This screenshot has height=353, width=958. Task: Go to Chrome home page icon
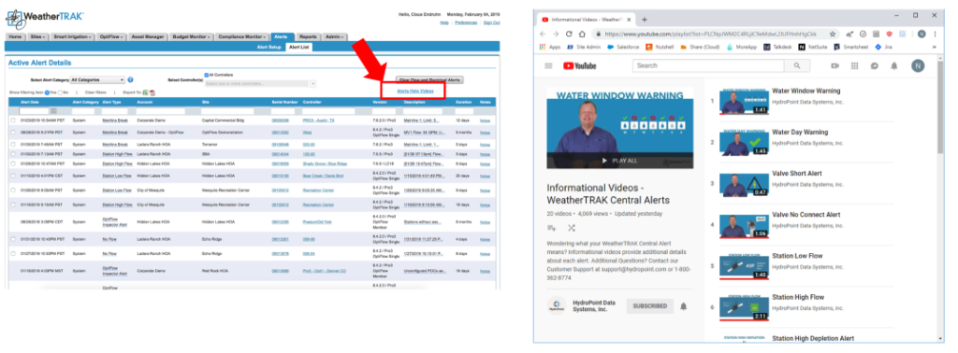click(583, 35)
